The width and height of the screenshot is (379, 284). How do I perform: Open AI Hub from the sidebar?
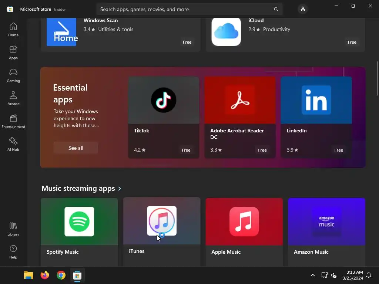[13, 145]
